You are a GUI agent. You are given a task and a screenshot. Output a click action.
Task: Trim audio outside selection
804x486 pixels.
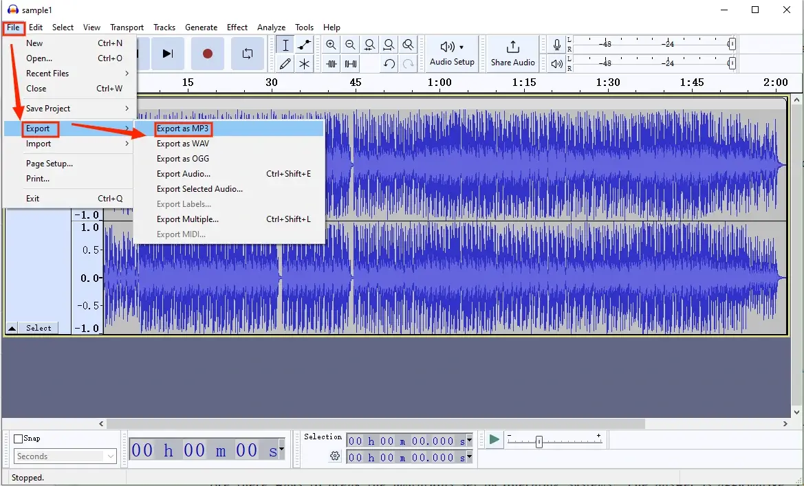coord(331,63)
